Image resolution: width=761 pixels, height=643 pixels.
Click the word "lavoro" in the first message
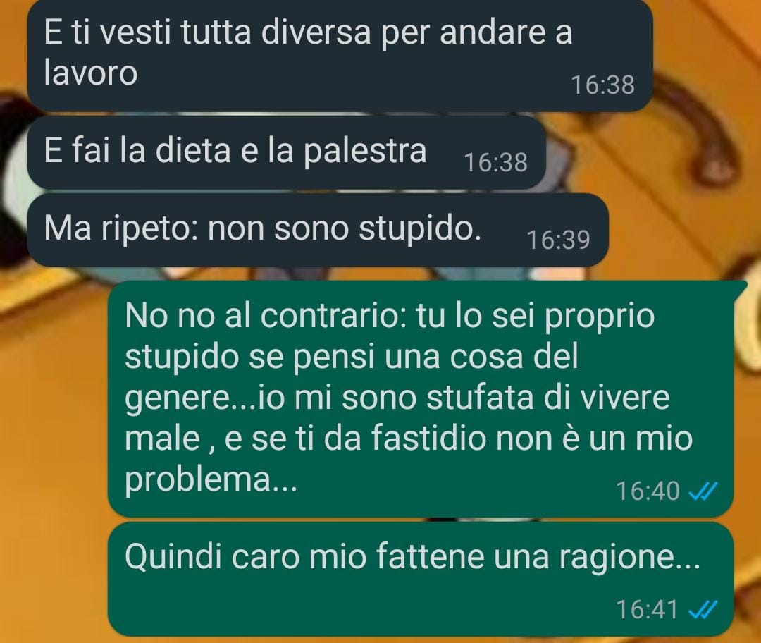(91, 73)
